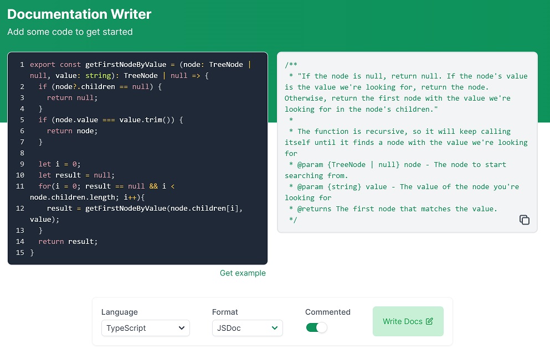Click 'Add some code to get started' subtitle

[70, 32]
